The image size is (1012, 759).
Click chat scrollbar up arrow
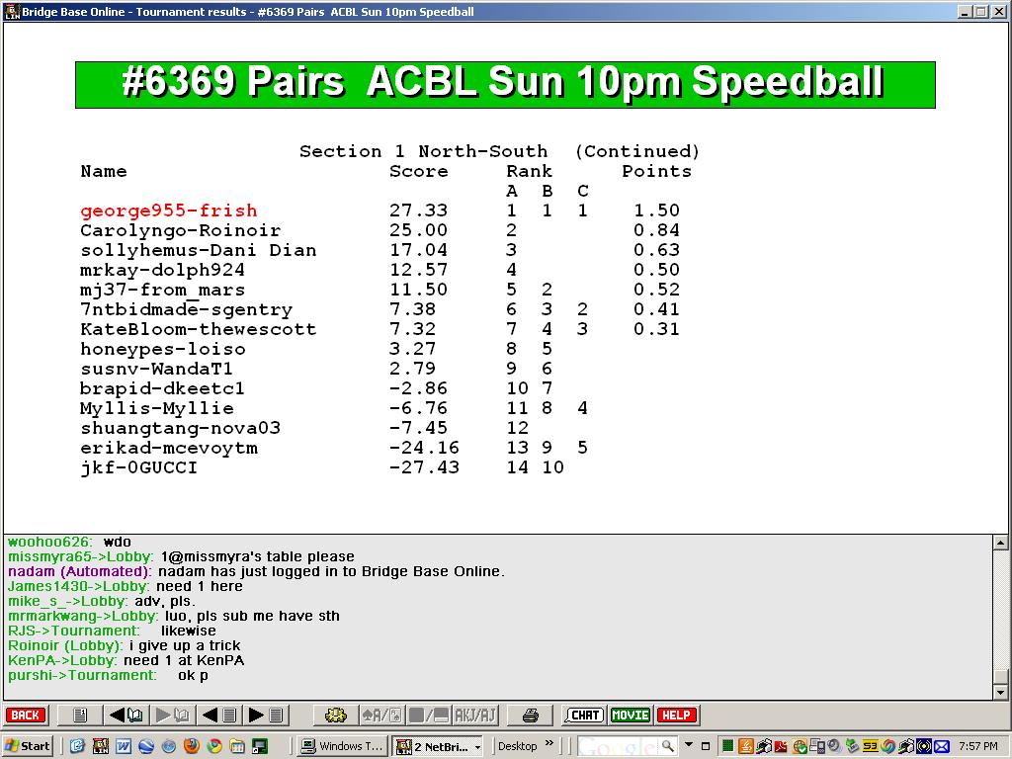click(x=1000, y=543)
